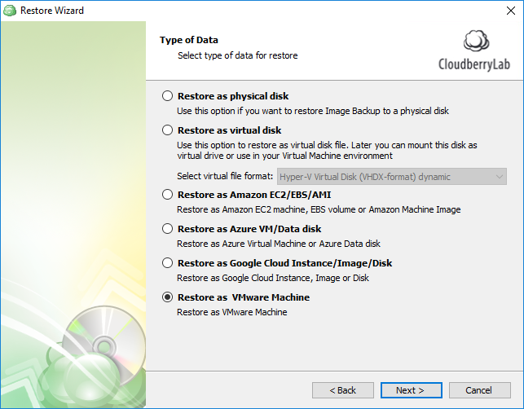Open the virtual file format dropdown

pyautogui.click(x=392, y=177)
